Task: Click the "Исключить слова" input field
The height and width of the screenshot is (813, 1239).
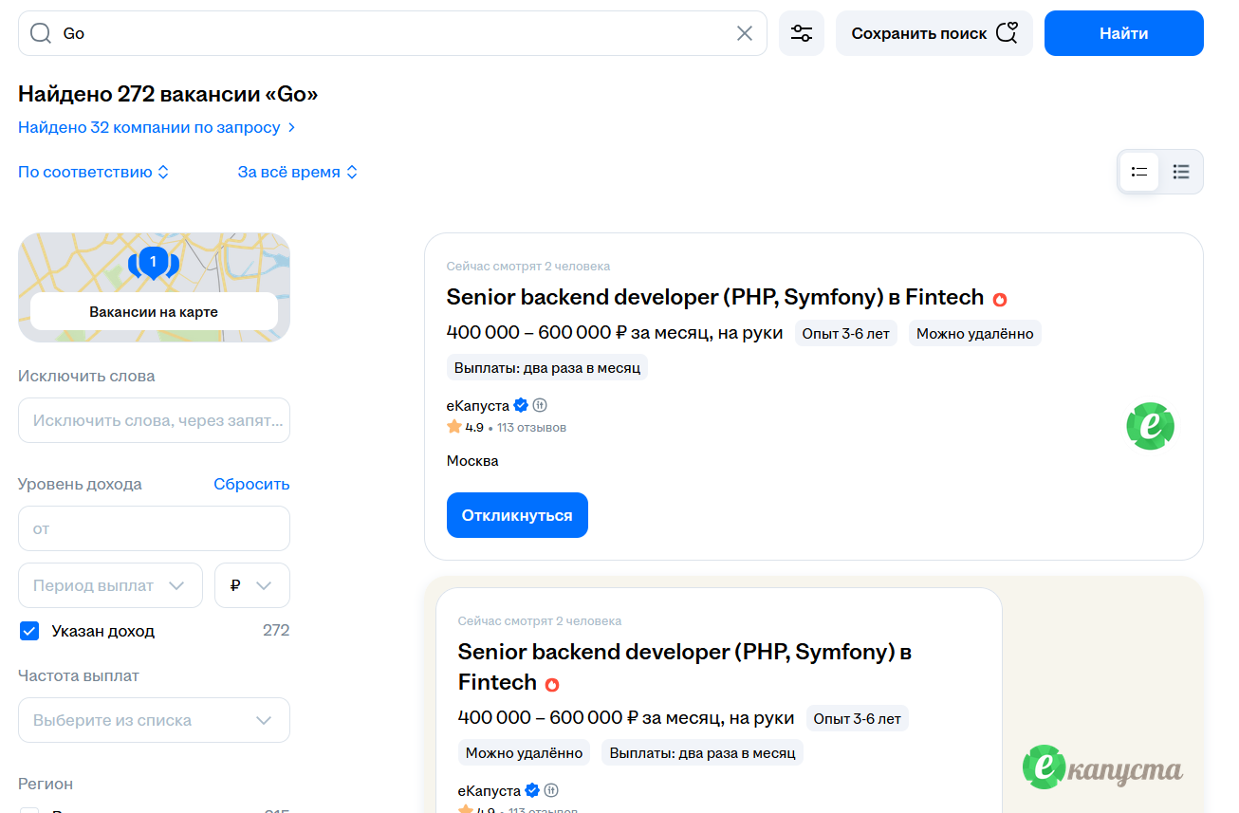Action: [x=154, y=419]
